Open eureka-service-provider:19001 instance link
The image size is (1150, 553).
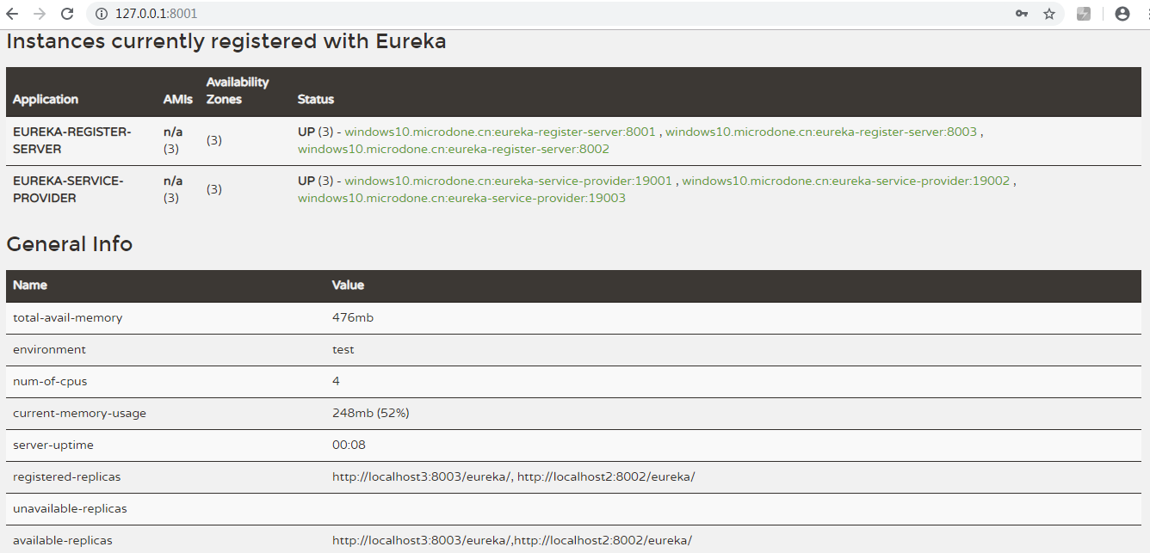(509, 181)
